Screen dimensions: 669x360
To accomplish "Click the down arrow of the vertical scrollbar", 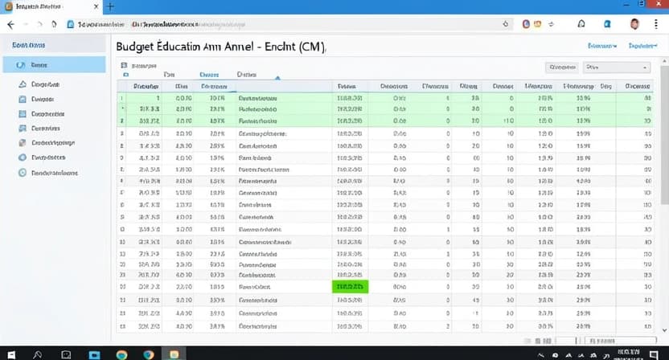I will (x=664, y=330).
